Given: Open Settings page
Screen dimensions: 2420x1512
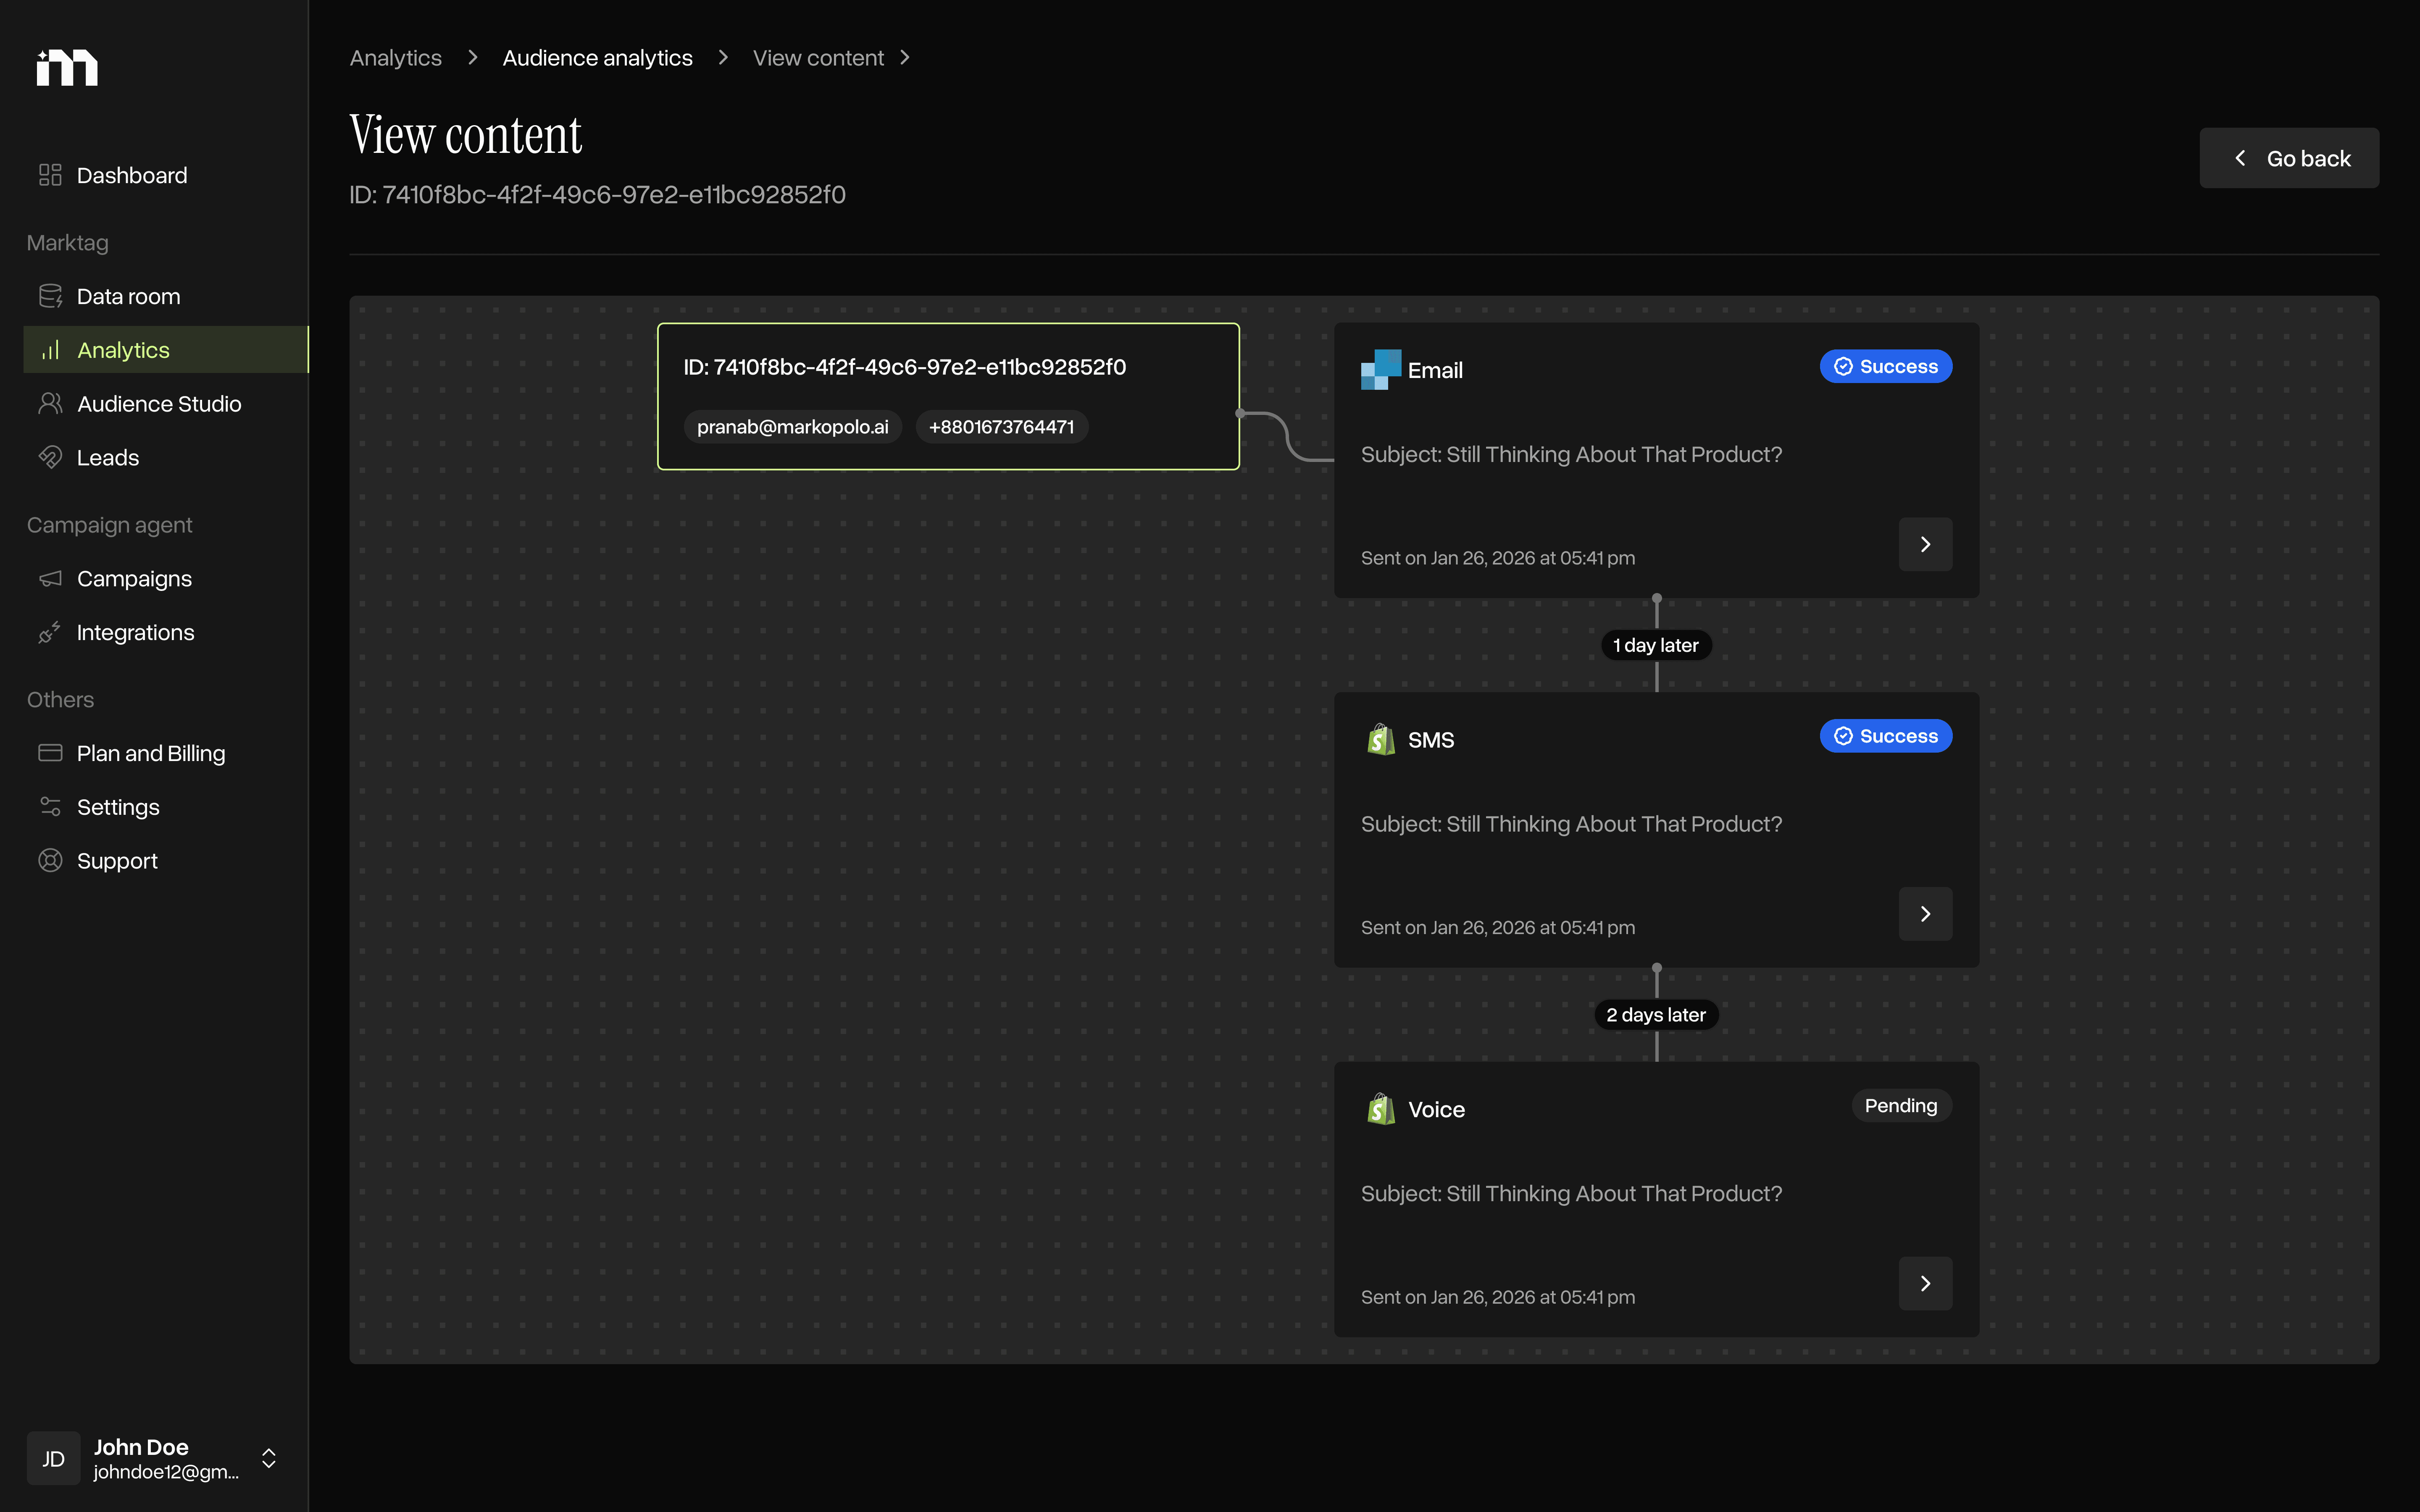Looking at the screenshot, I should click(x=166, y=807).
